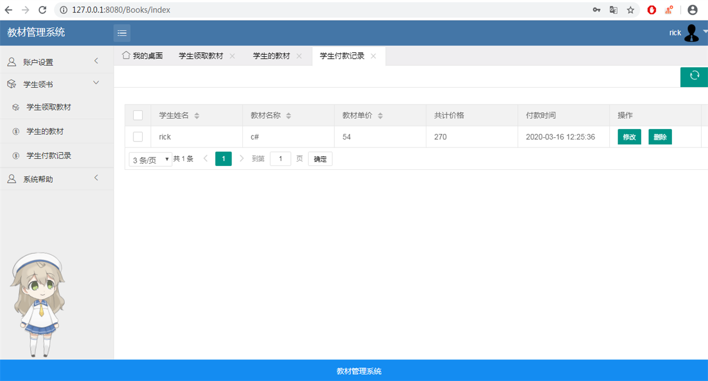The image size is (708, 381).
Task: Collapse the 学生领书 sidebar section
Action: [x=57, y=84]
